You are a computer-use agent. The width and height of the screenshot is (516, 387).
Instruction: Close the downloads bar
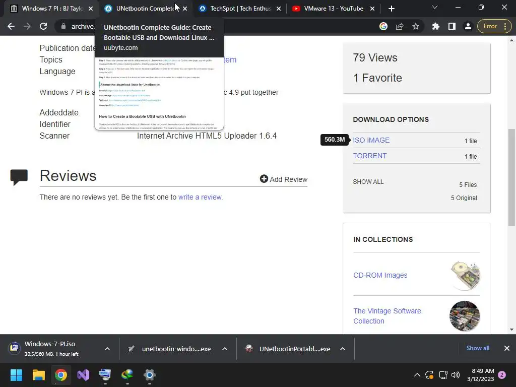point(507,348)
